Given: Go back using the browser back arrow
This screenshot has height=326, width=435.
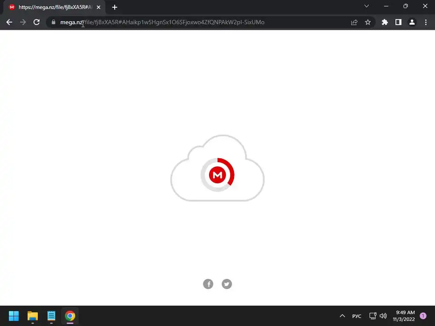Looking at the screenshot, I should coord(9,22).
